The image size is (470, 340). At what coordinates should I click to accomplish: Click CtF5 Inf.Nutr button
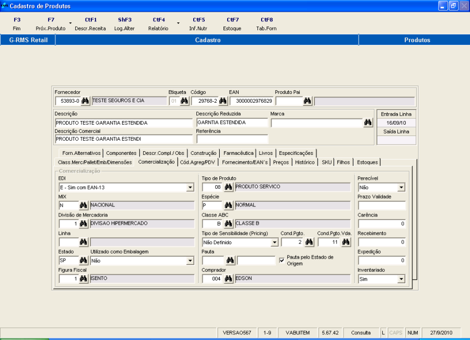[x=198, y=24]
